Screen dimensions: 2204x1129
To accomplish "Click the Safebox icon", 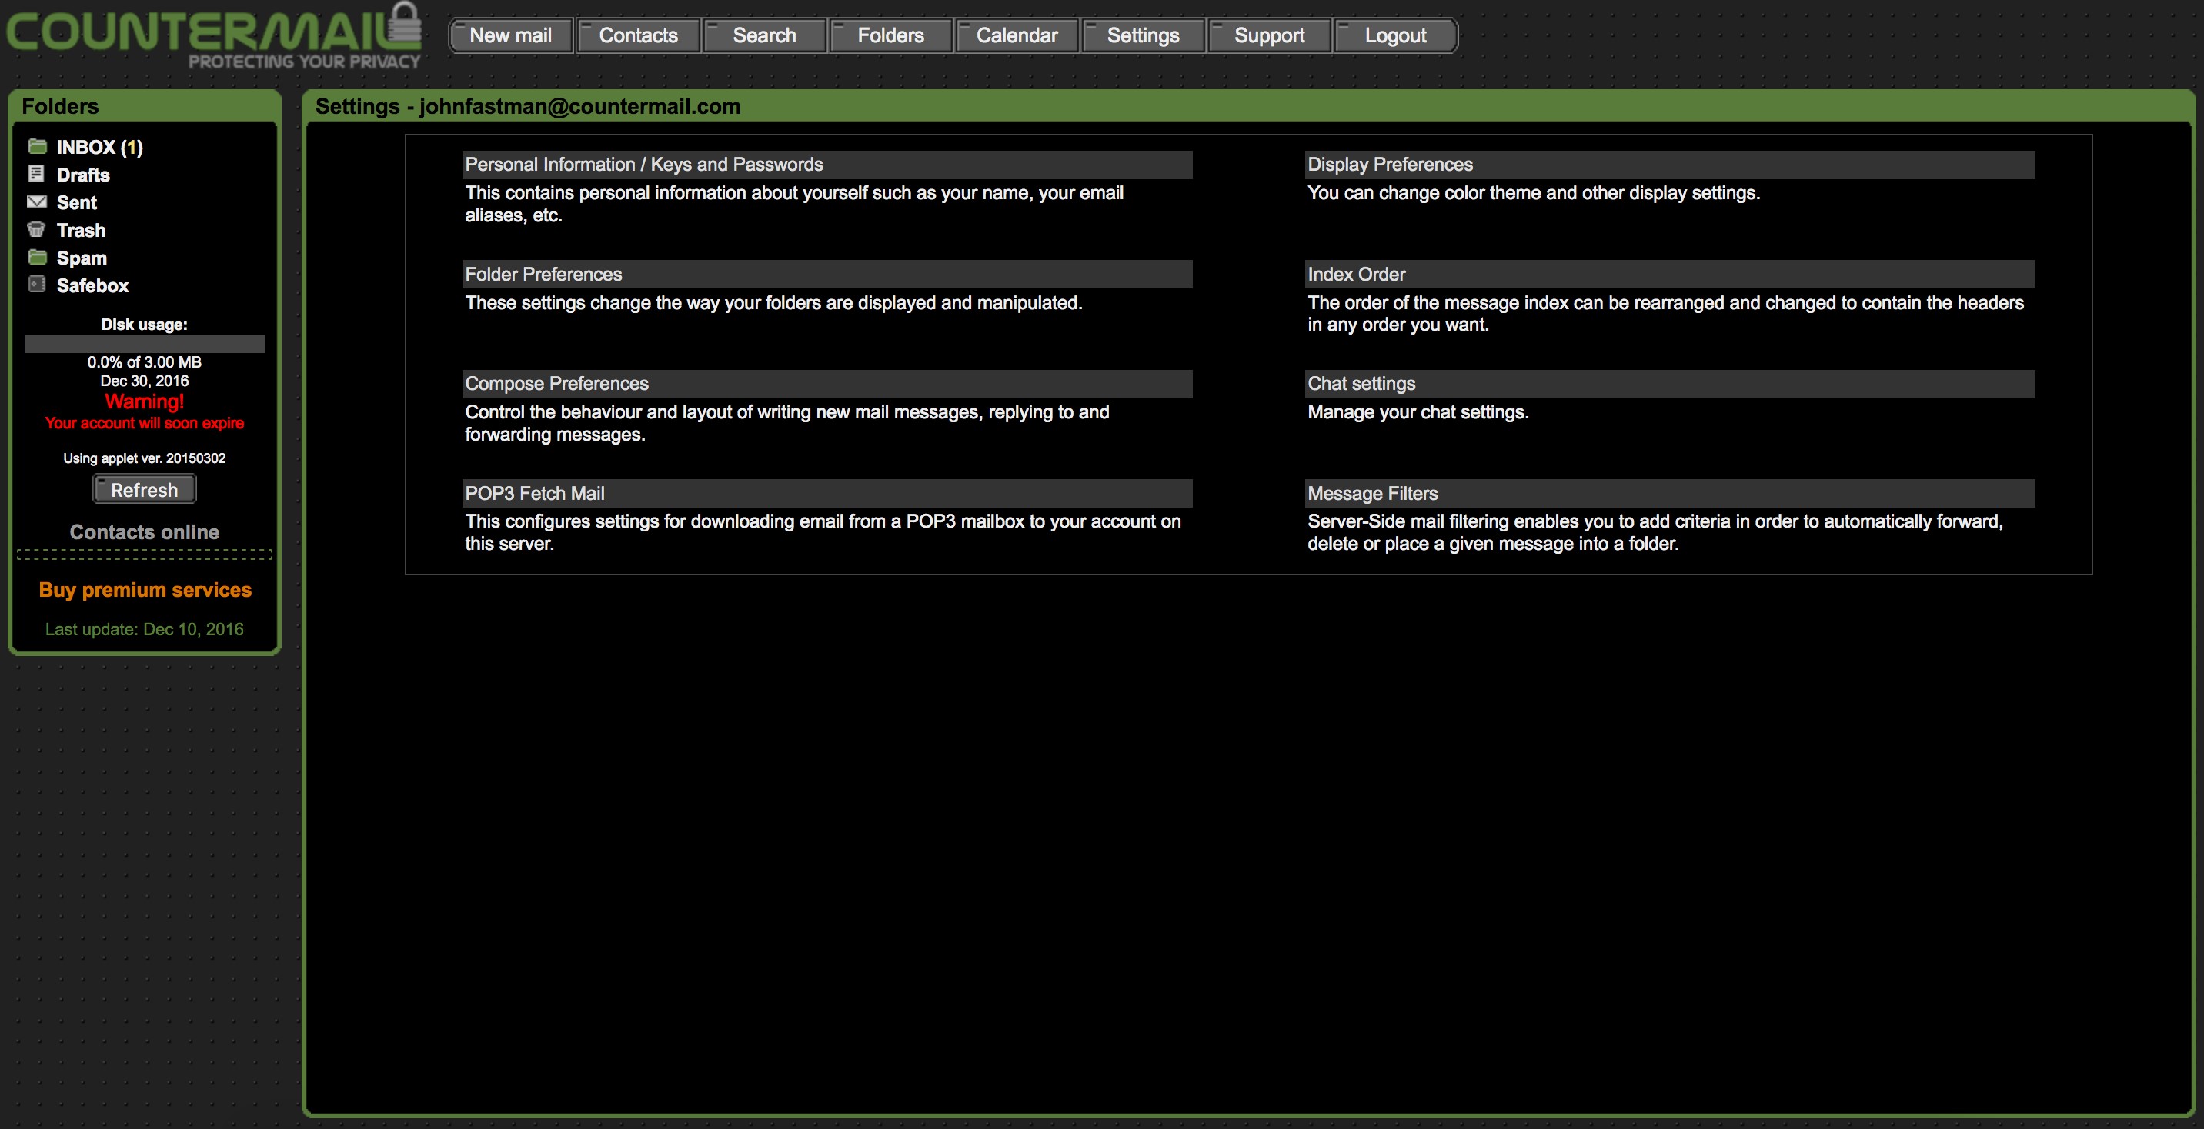I will pos(37,285).
